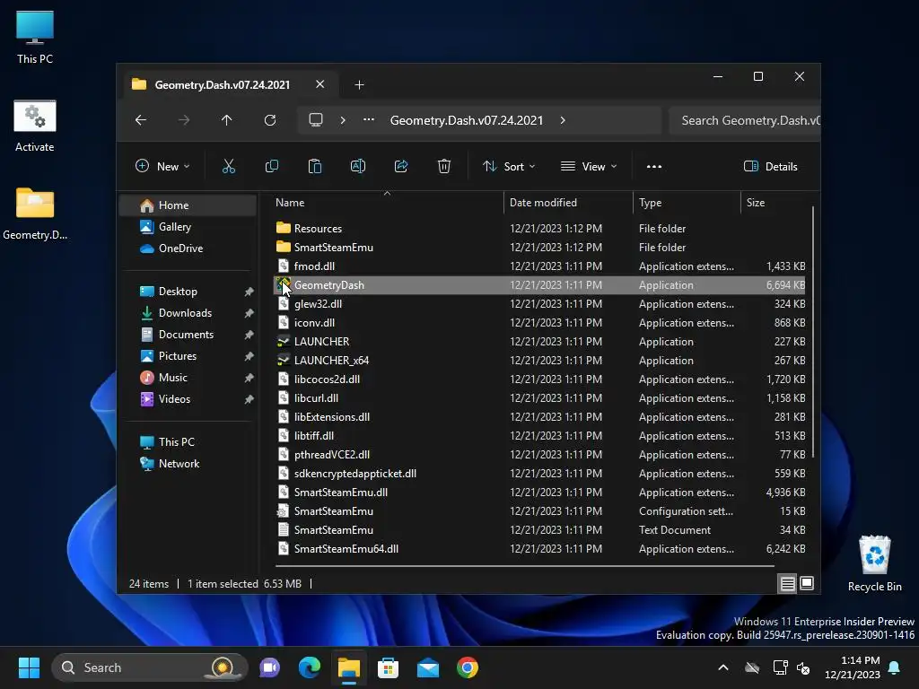Click the PC icon in address bar
Screen dimensions: 919x689
pyautogui.click(x=316, y=120)
